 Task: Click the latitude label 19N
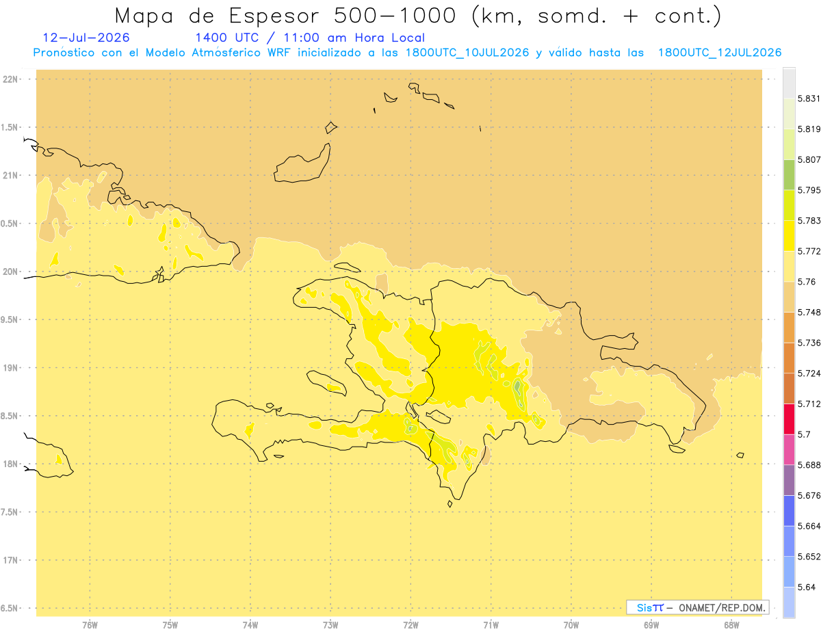point(11,368)
